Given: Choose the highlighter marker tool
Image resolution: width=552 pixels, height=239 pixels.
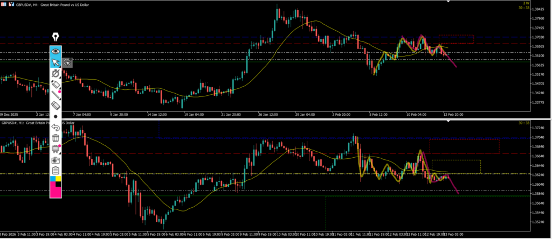Looking at the screenshot, I should click(x=56, y=85).
